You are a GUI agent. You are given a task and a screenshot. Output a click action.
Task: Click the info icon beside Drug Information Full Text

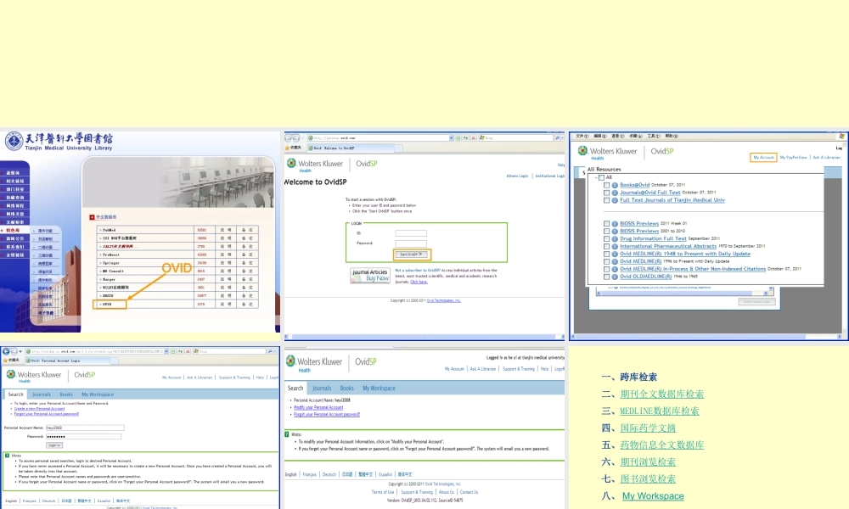click(x=614, y=238)
